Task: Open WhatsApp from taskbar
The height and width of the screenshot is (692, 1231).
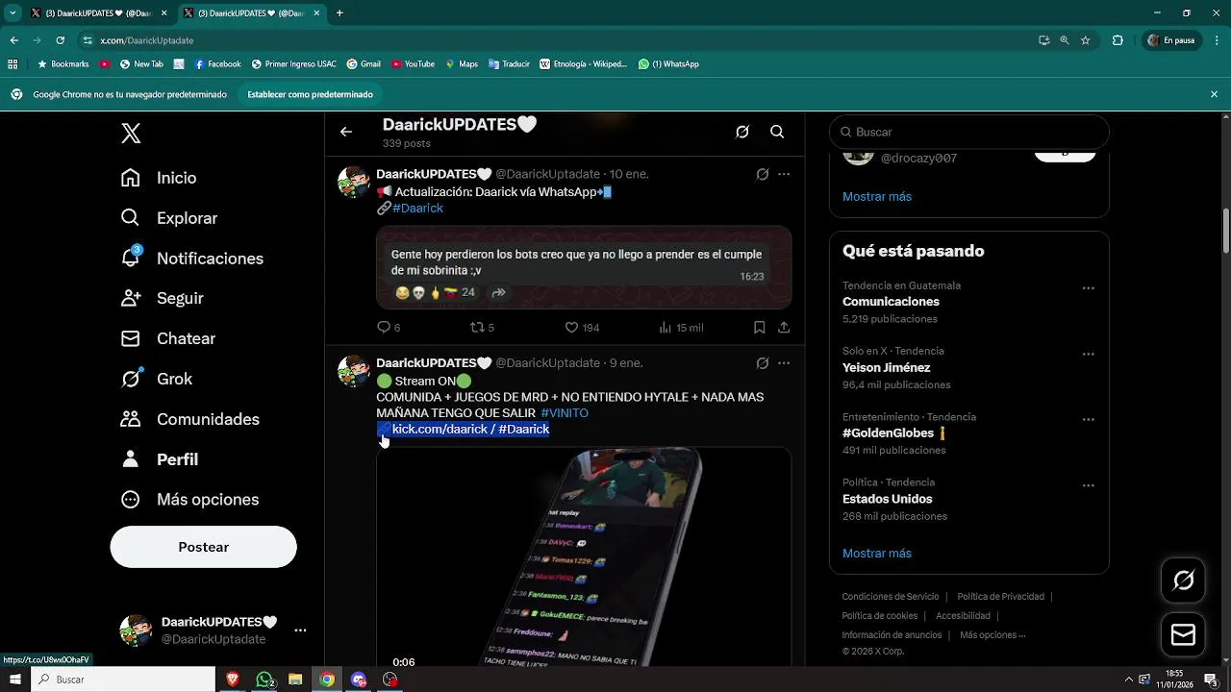Action: [x=264, y=680]
